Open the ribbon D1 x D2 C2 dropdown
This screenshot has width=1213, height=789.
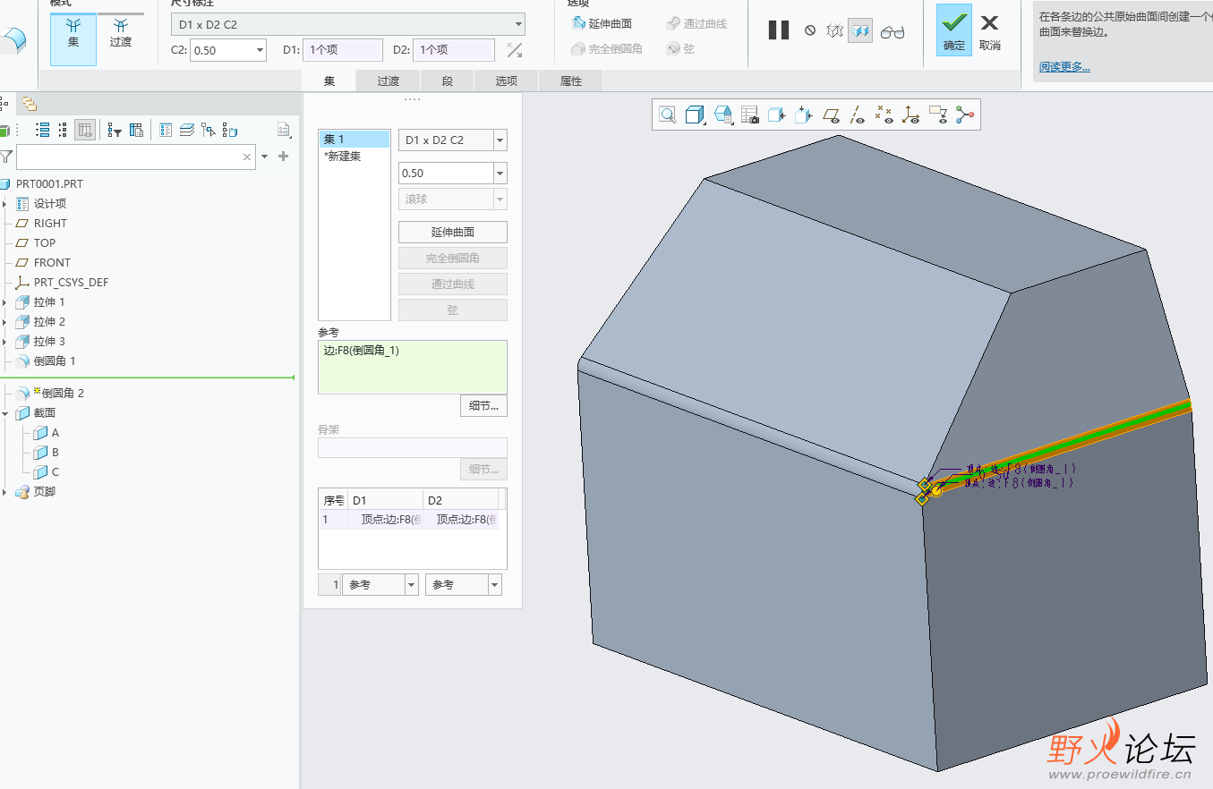[x=519, y=24]
